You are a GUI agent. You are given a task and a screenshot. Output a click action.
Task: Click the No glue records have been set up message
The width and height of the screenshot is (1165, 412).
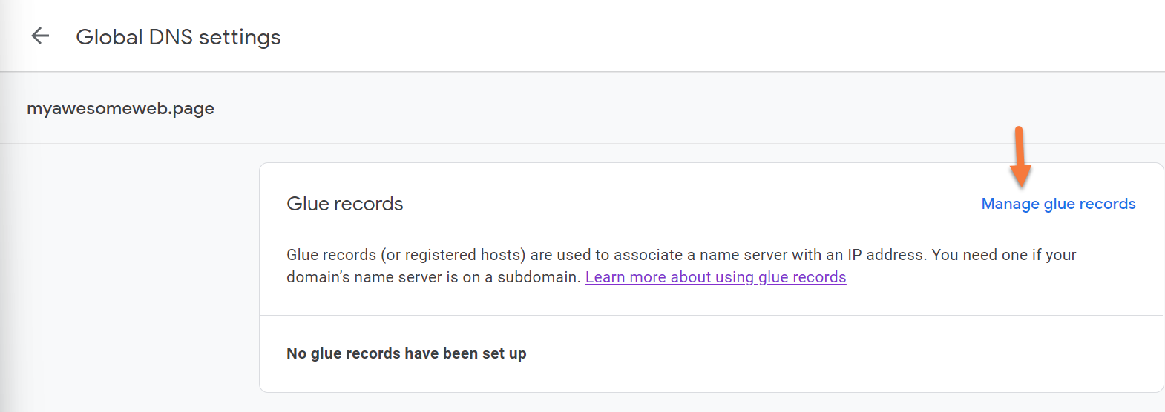coord(406,353)
